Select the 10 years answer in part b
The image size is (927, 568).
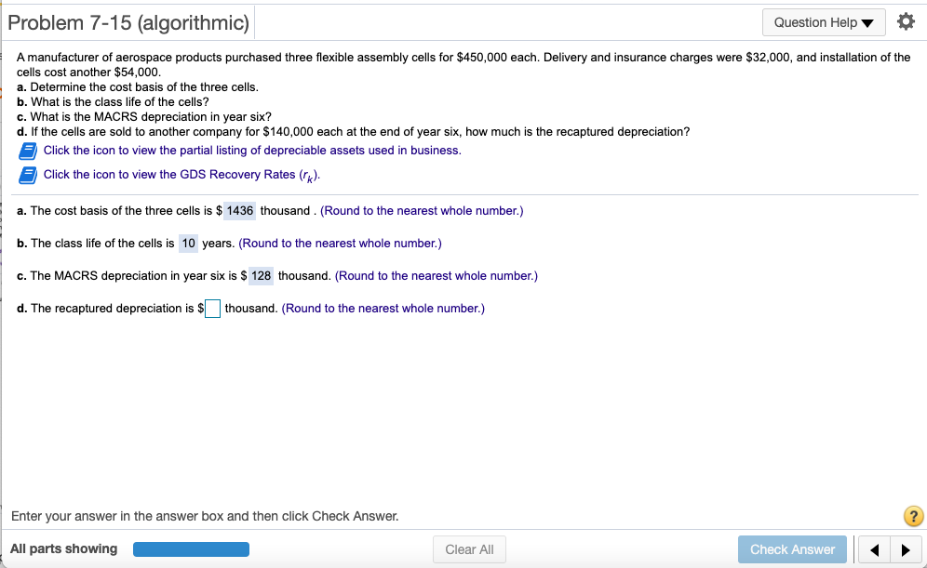pyautogui.click(x=186, y=243)
